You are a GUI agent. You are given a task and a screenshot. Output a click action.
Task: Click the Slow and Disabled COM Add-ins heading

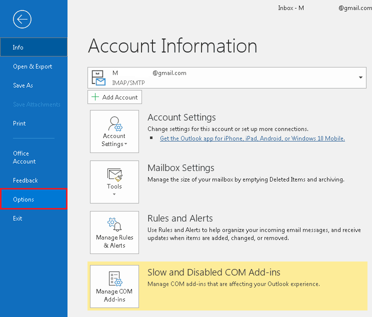(x=213, y=272)
